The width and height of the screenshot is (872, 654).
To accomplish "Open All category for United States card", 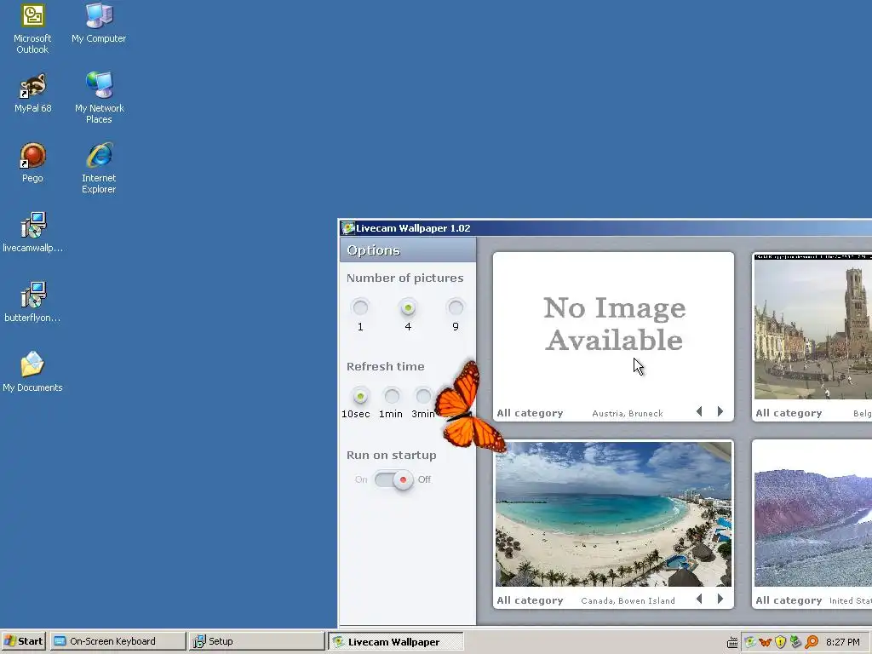I will [789, 600].
